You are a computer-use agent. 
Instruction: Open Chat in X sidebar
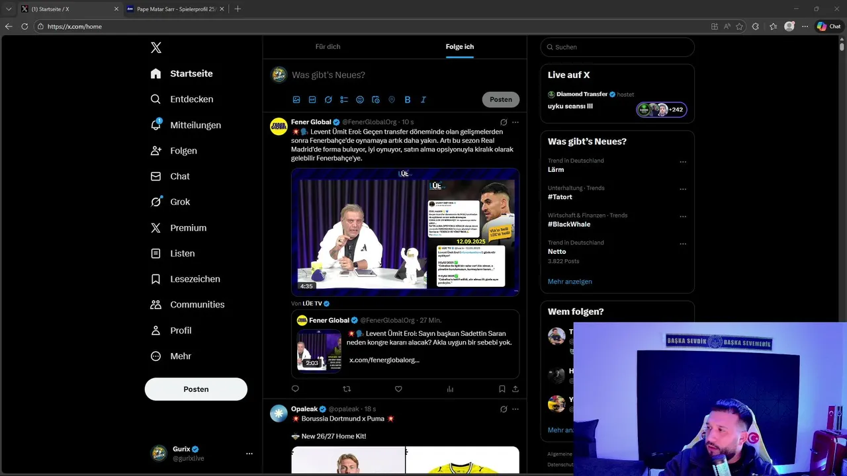coord(170,177)
